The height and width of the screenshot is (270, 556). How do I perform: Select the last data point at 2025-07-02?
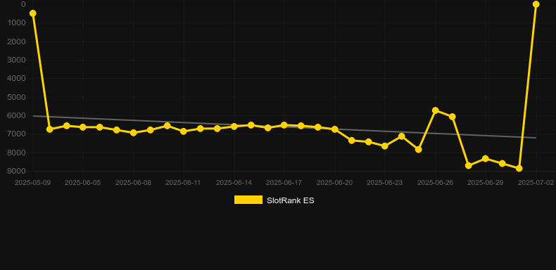(536, 4)
